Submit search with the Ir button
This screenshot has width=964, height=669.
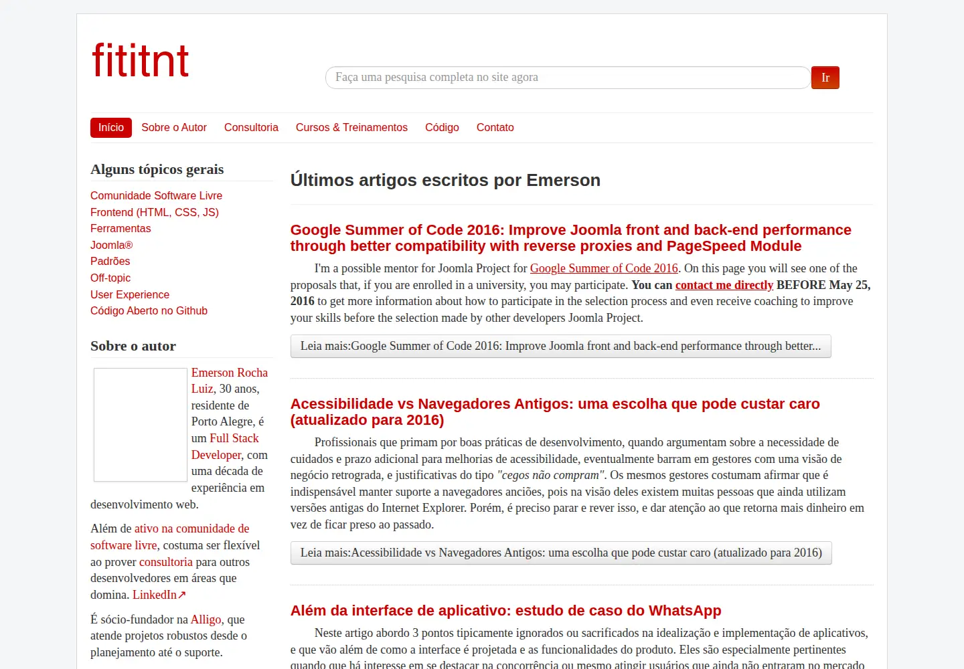coord(825,78)
